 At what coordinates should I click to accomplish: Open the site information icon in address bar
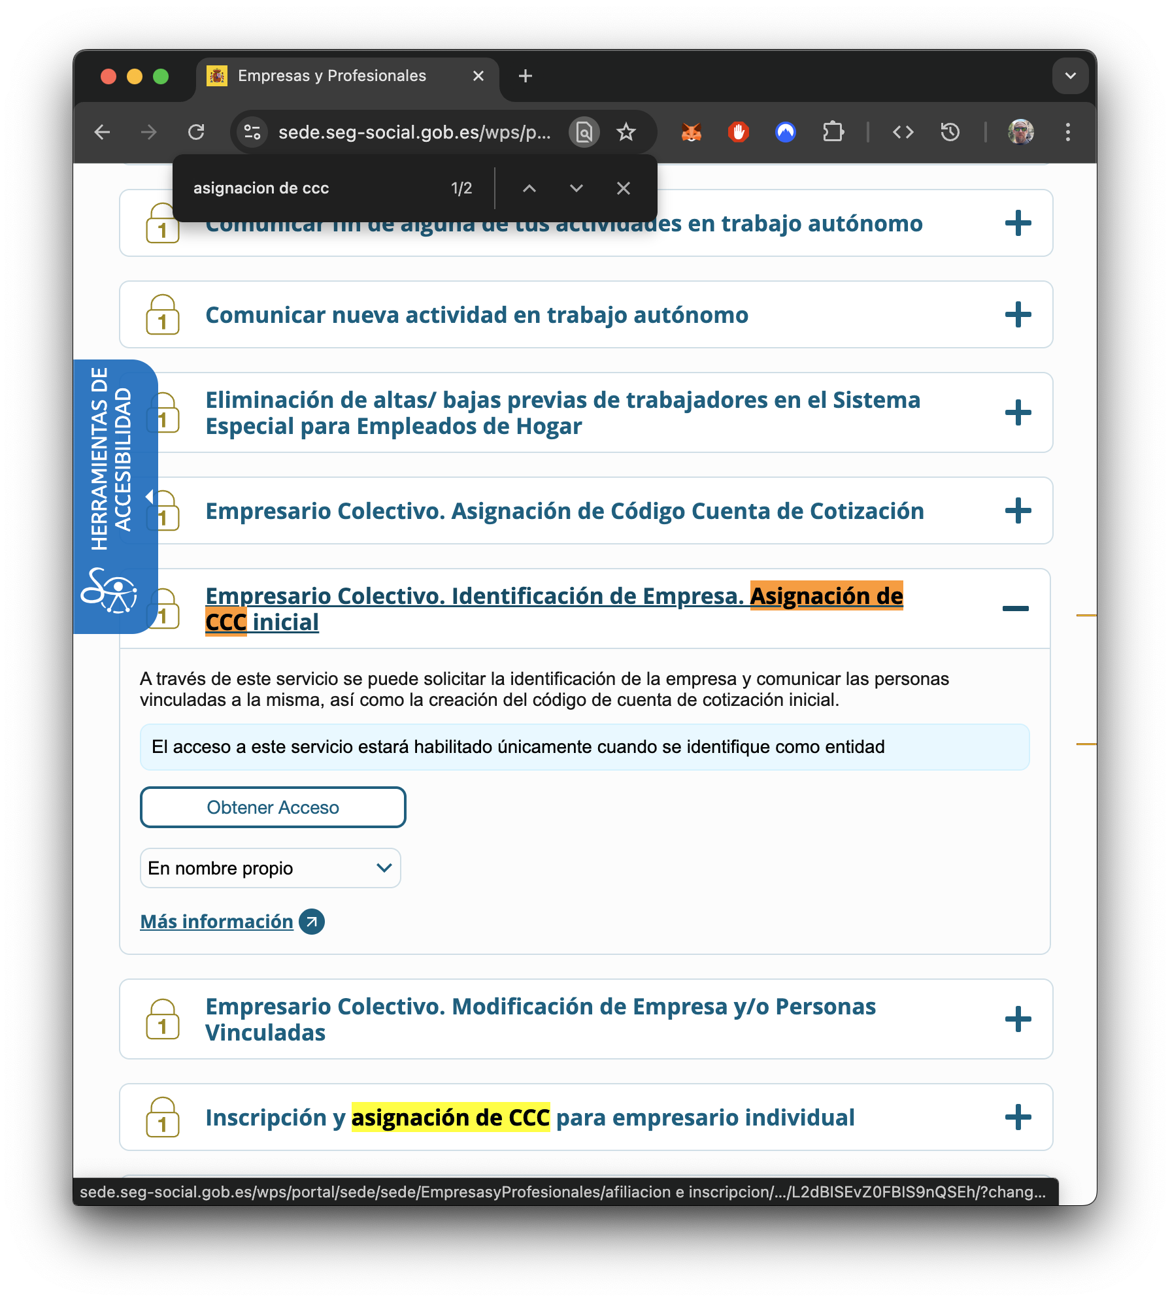coord(252,133)
